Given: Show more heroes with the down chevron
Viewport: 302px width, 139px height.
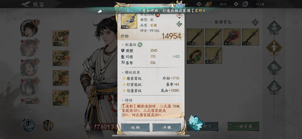Looking at the screenshot, I should pos(29,112).
